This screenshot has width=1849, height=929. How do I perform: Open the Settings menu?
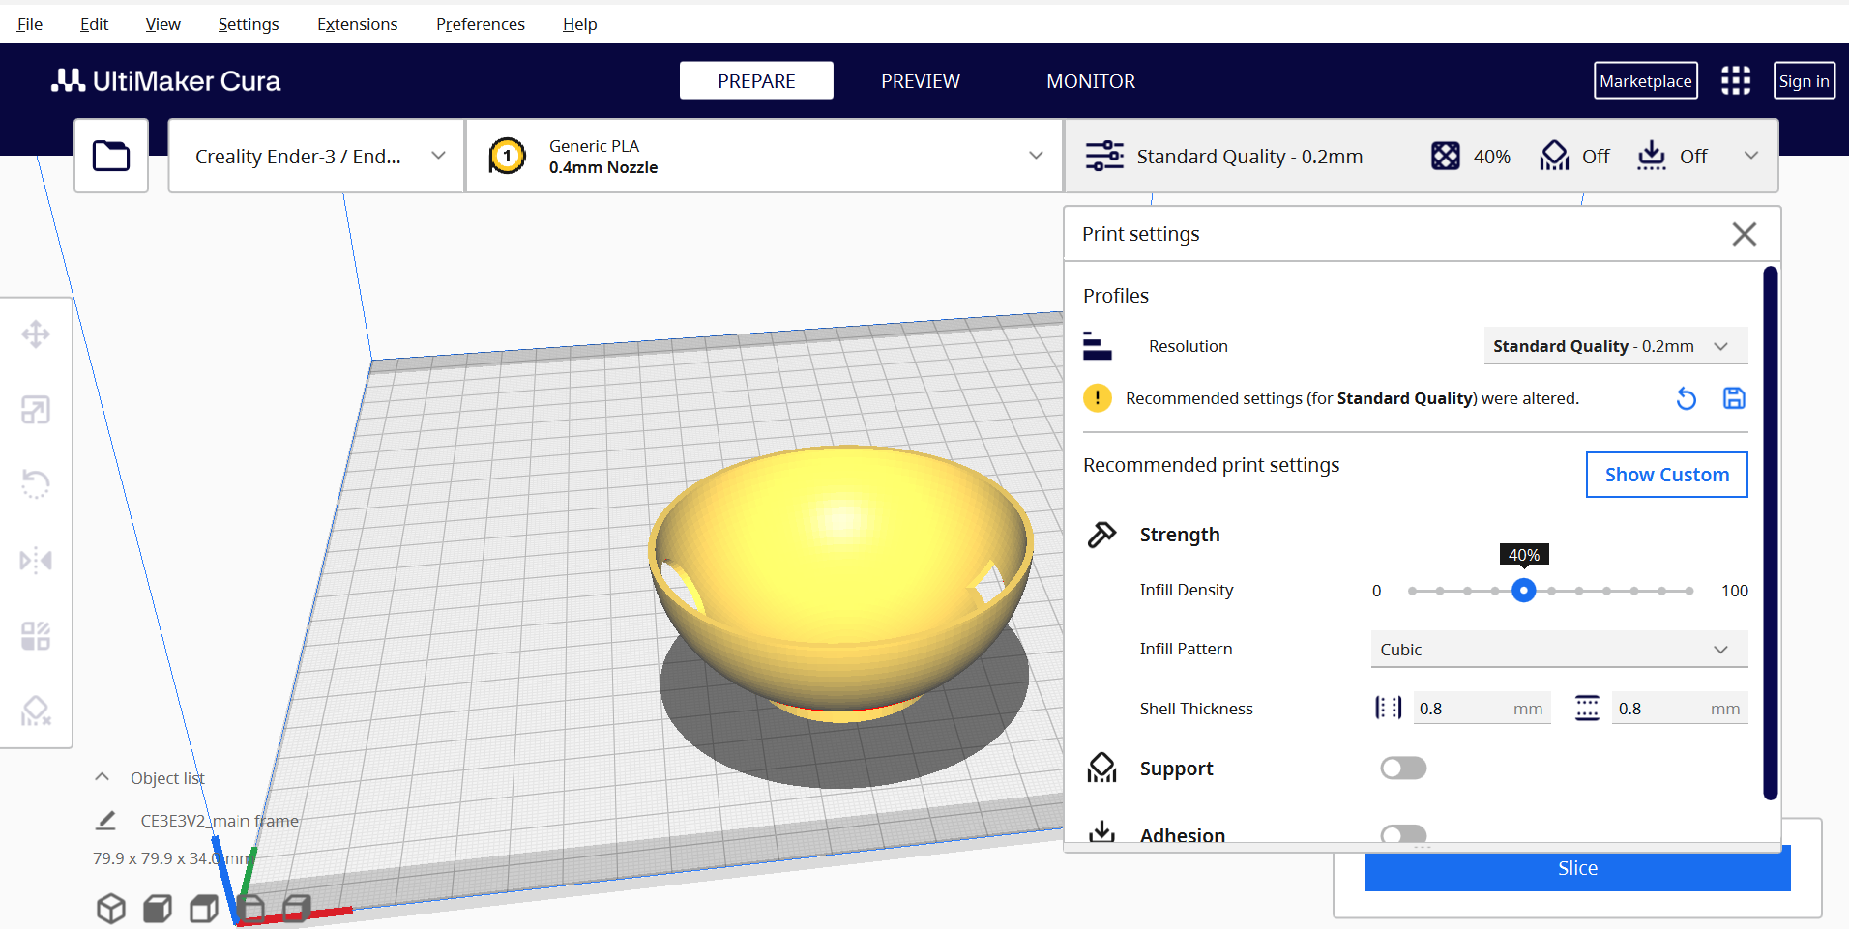tap(249, 24)
